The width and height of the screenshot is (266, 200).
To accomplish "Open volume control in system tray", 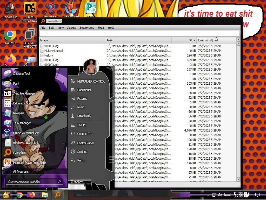I will 220,195.
